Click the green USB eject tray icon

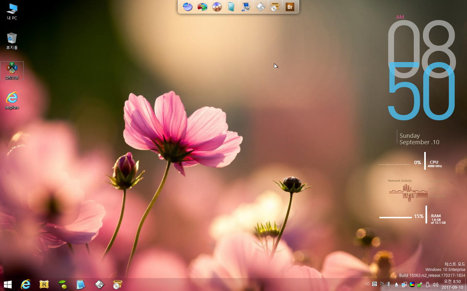click(420, 285)
